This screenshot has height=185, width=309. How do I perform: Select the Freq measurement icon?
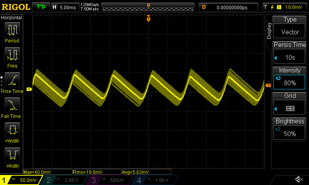coord(12,55)
